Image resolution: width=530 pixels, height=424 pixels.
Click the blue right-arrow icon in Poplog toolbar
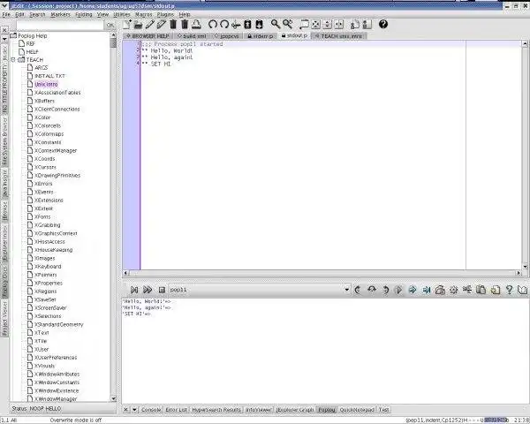pyautogui.click(x=413, y=290)
